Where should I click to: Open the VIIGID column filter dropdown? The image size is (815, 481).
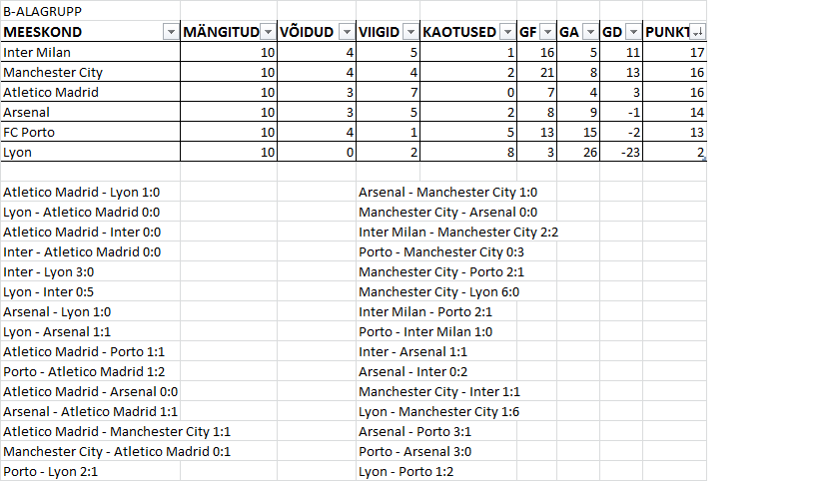click(x=411, y=32)
